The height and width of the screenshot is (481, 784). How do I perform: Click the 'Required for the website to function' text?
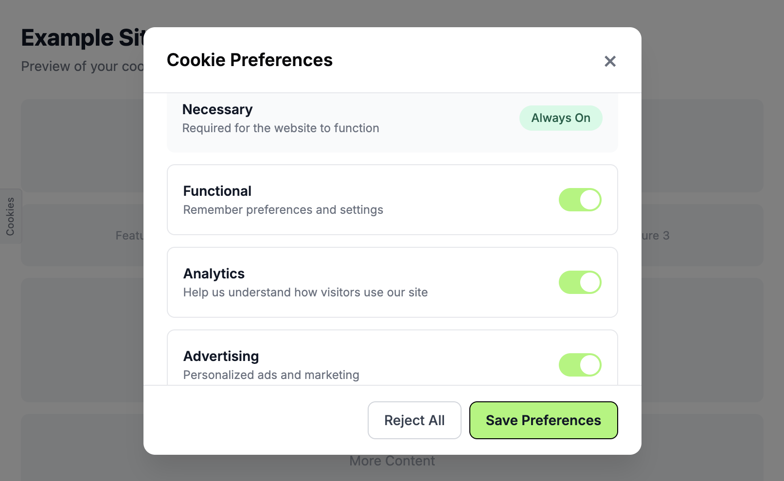point(281,128)
